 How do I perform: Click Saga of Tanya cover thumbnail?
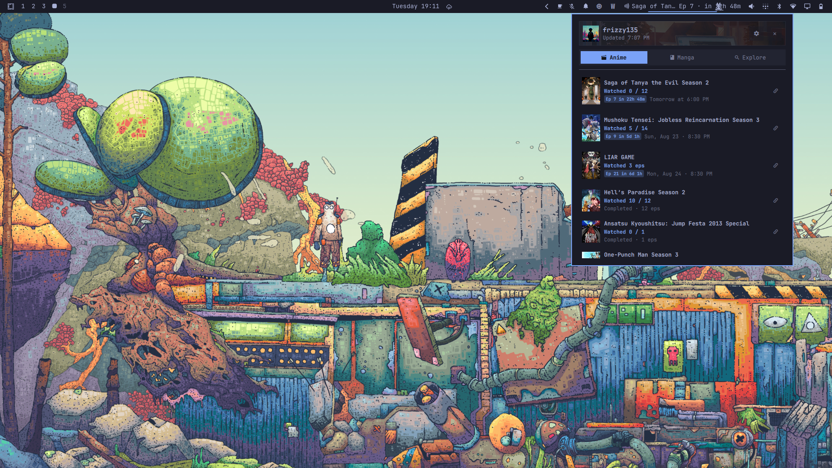click(591, 91)
